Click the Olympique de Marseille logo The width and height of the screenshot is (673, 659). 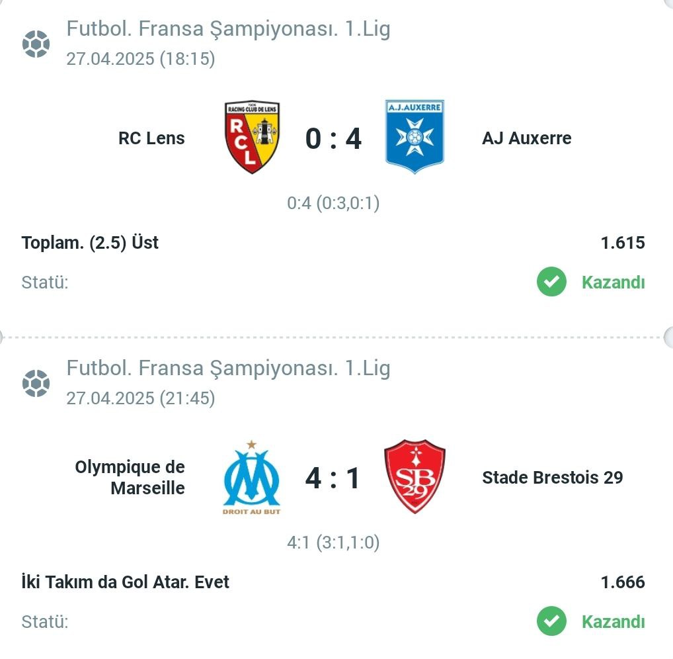(x=251, y=477)
